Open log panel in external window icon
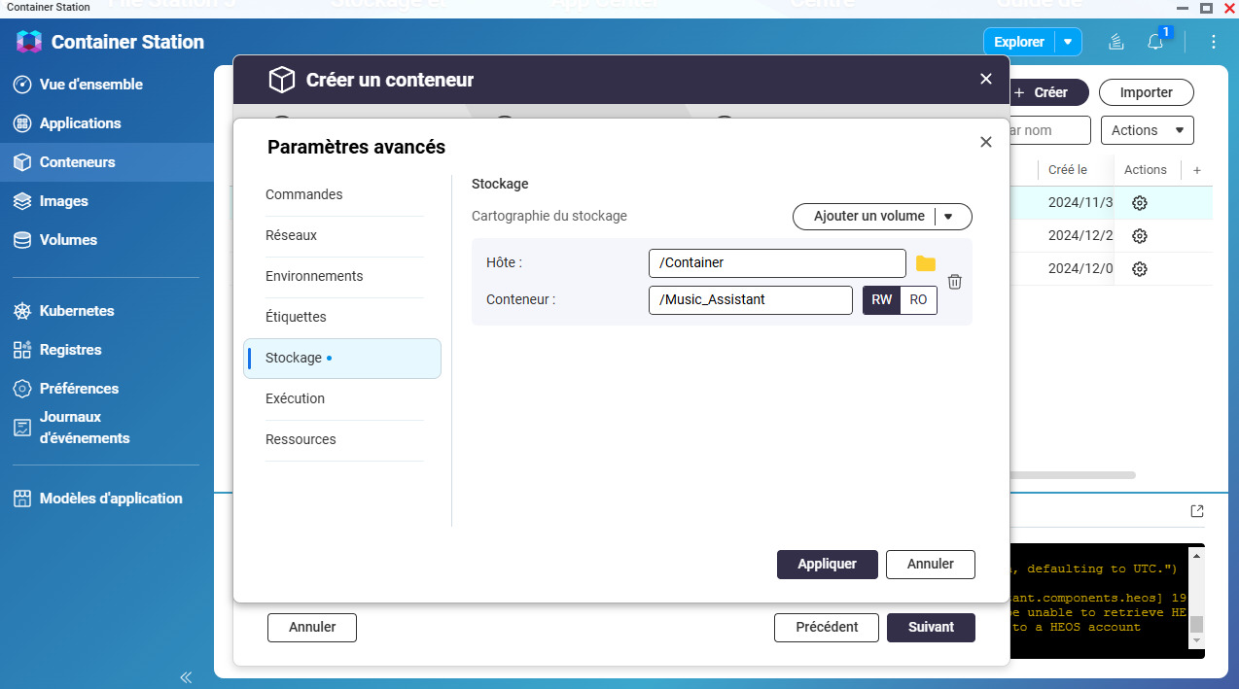Screen dimensions: 1239x689 pos(1197,511)
